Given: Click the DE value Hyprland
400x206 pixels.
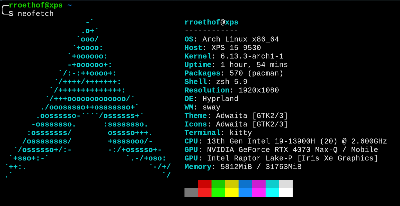Looking at the screenshot, I should pyautogui.click(x=220, y=99).
